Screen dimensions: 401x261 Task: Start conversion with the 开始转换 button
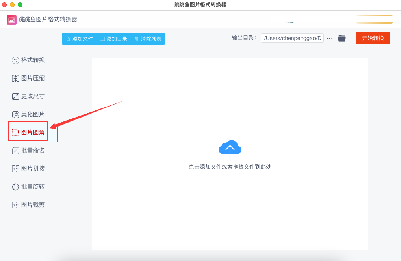[x=373, y=38]
